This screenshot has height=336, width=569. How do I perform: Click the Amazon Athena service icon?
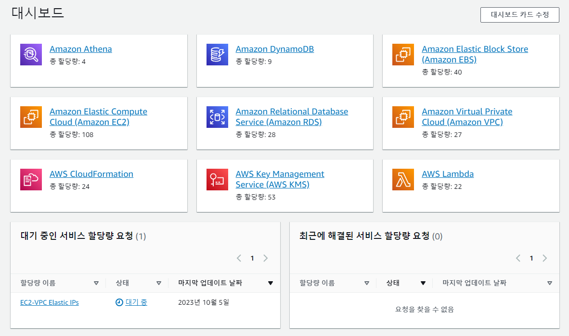tap(31, 54)
